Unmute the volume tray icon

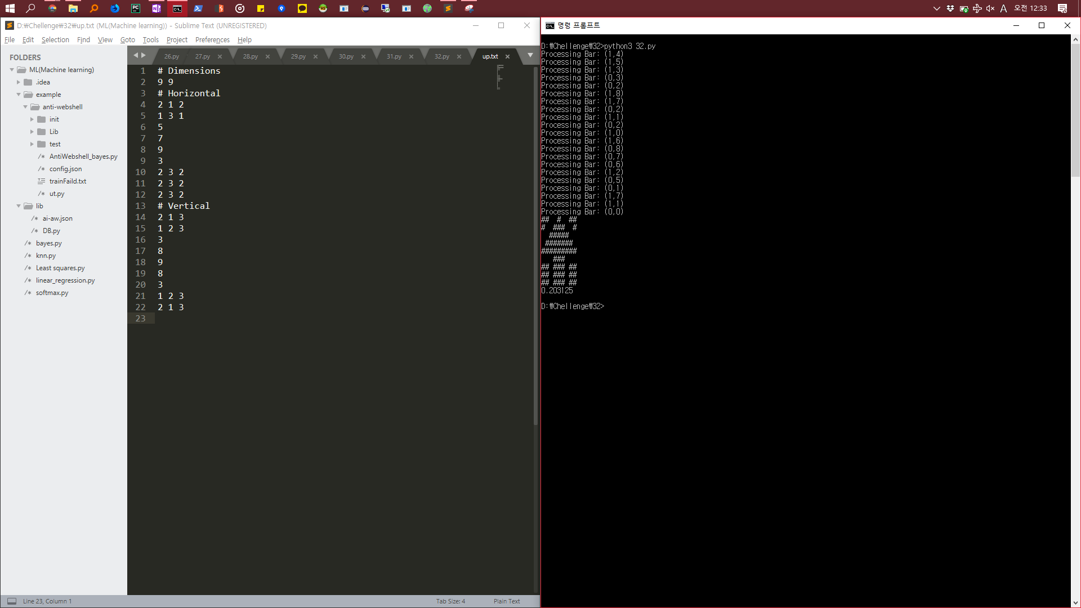click(990, 8)
